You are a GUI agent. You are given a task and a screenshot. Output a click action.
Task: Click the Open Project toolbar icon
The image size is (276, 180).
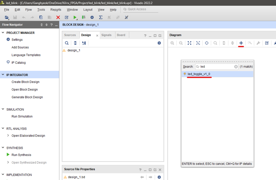pyautogui.click(x=7, y=17)
